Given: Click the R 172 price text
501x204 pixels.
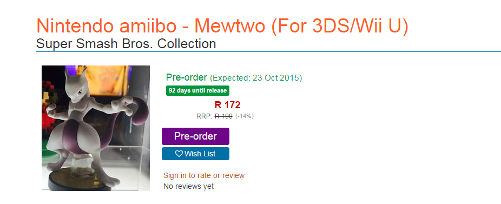Looking at the screenshot, I should [227, 104].
